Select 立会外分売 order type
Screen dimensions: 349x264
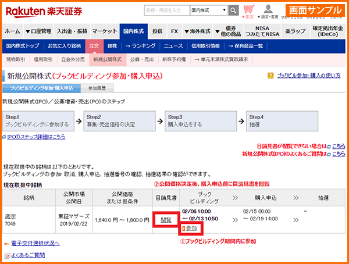click(73, 59)
